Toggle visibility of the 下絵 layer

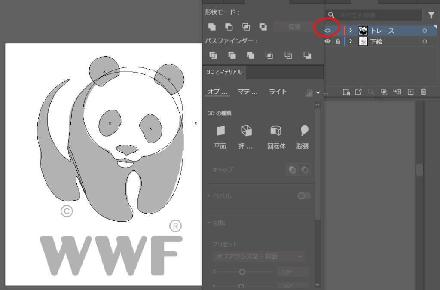[327, 42]
